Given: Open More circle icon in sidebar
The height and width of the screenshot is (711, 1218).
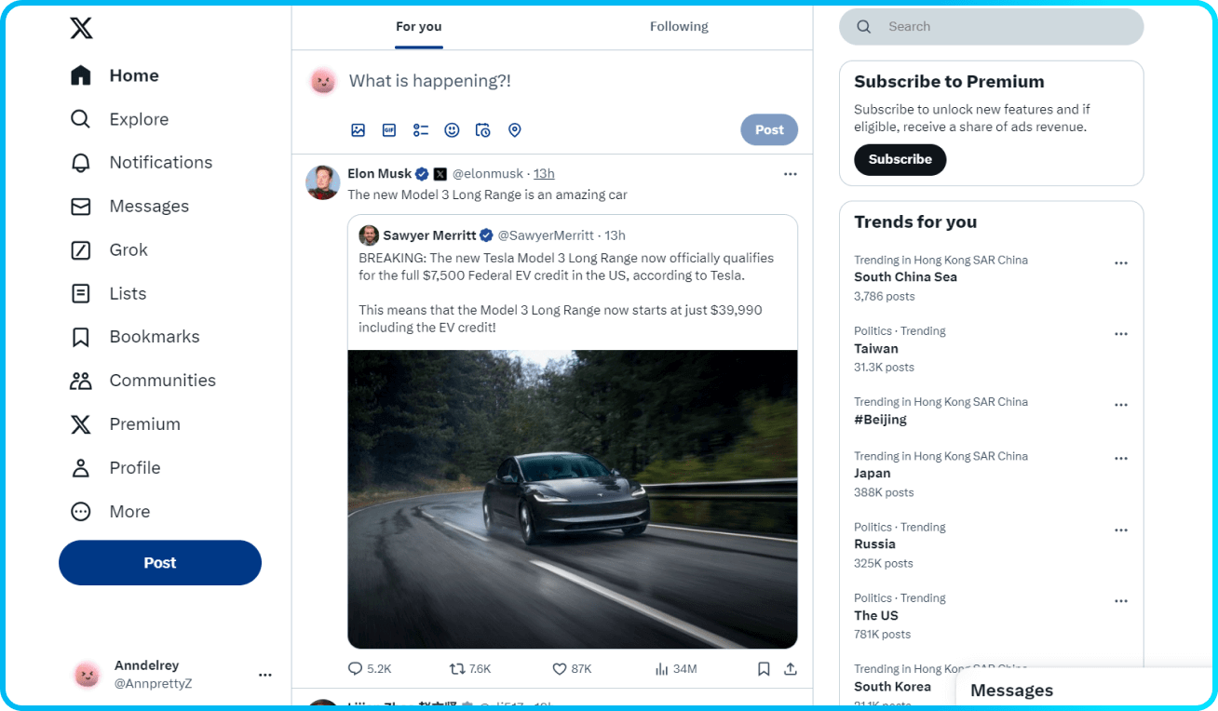Looking at the screenshot, I should (81, 512).
